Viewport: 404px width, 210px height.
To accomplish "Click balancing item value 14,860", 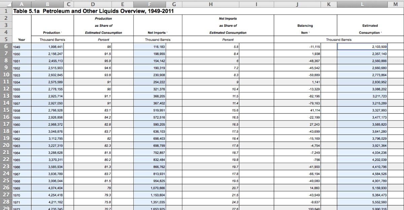I will coord(297,188).
